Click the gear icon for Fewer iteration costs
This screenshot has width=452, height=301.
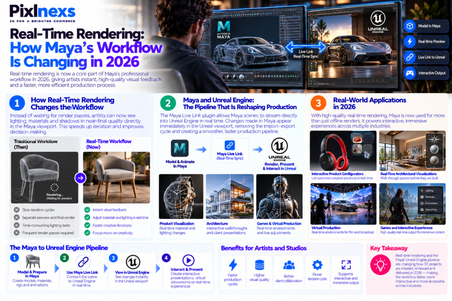(317, 265)
